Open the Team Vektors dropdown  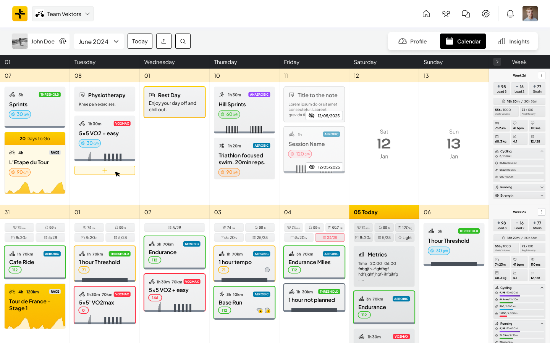tap(63, 14)
